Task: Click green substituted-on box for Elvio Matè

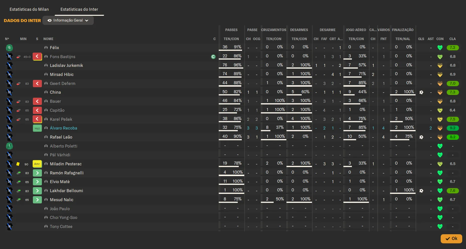Action: [x=37, y=182]
